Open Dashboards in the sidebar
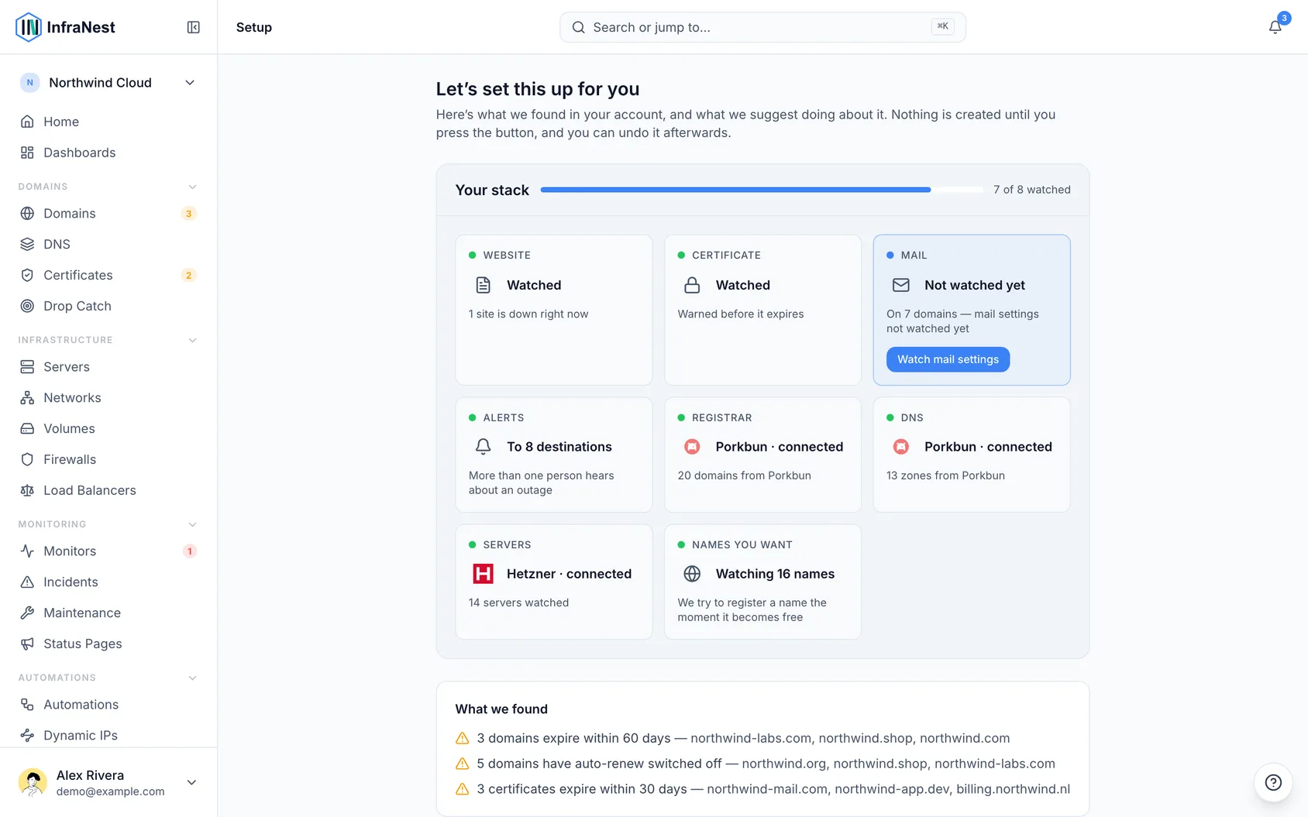The width and height of the screenshot is (1308, 817). [108, 153]
